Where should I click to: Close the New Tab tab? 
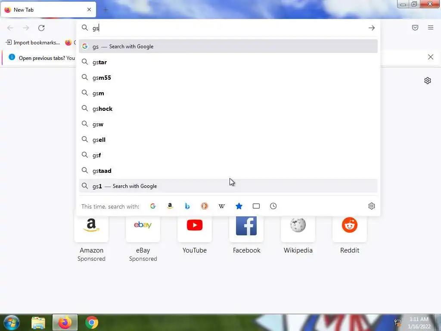click(x=89, y=9)
